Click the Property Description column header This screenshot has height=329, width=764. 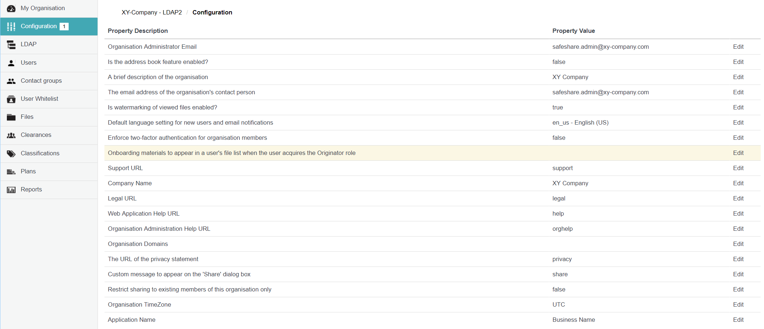click(x=138, y=31)
